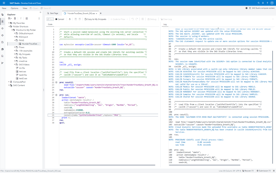
Task: Cancel the running program
Action: (x=60, y=19)
